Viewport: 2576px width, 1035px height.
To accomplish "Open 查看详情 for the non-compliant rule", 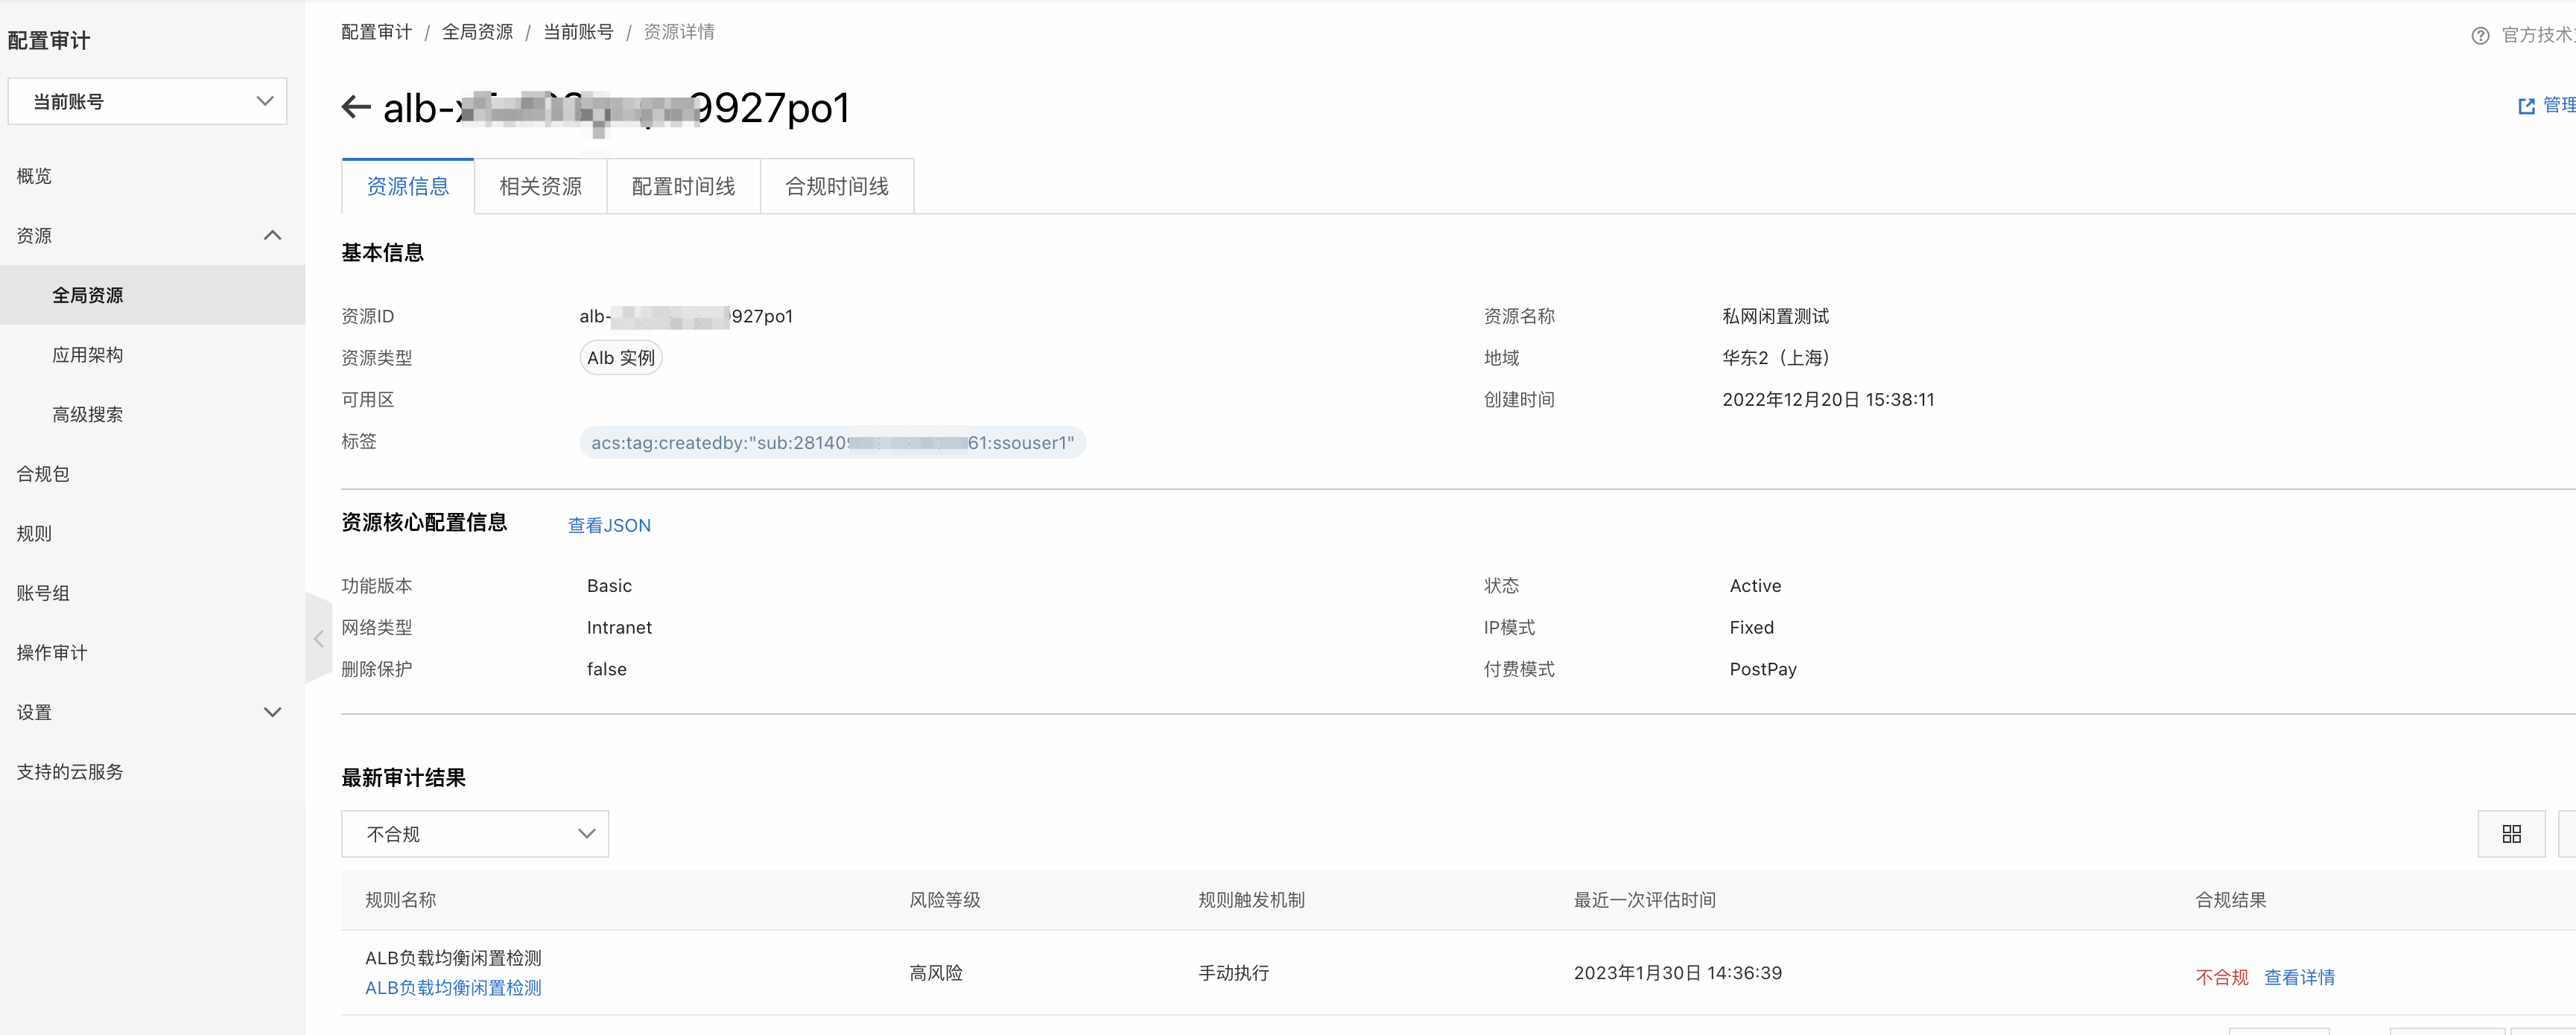I will [2299, 977].
